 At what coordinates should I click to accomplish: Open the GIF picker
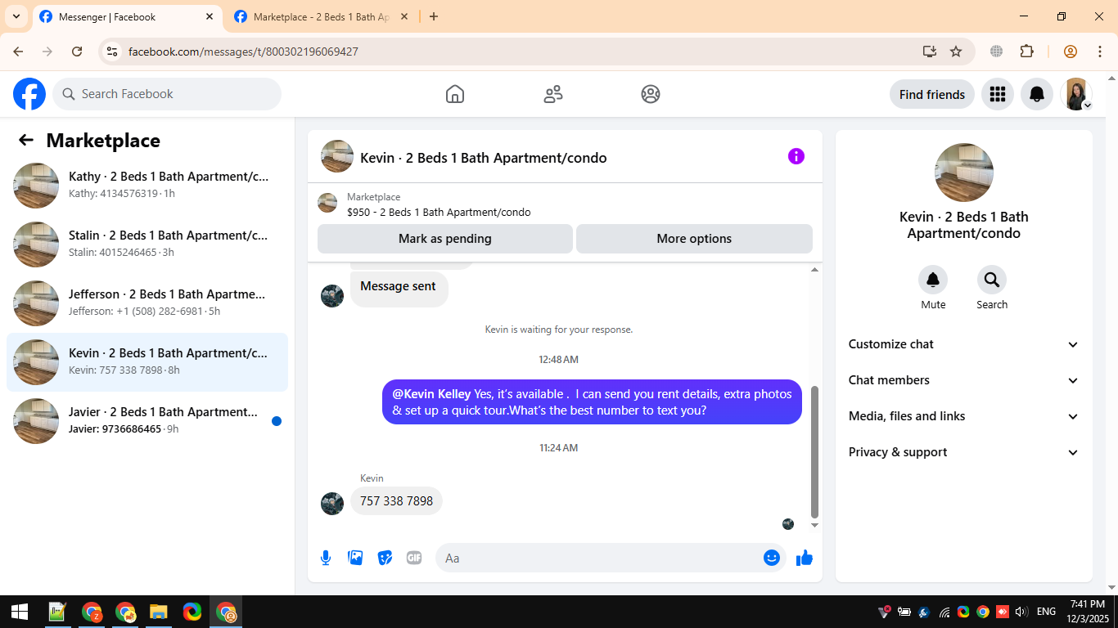(414, 558)
